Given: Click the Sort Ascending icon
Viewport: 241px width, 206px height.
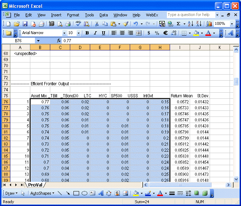Looking at the screenshot, I should coord(190,24).
